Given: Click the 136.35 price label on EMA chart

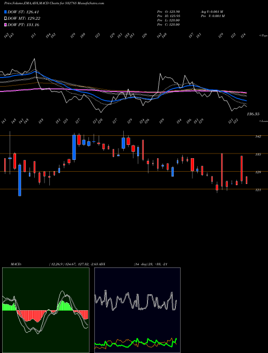Looking at the screenshot, I should point(253,114).
